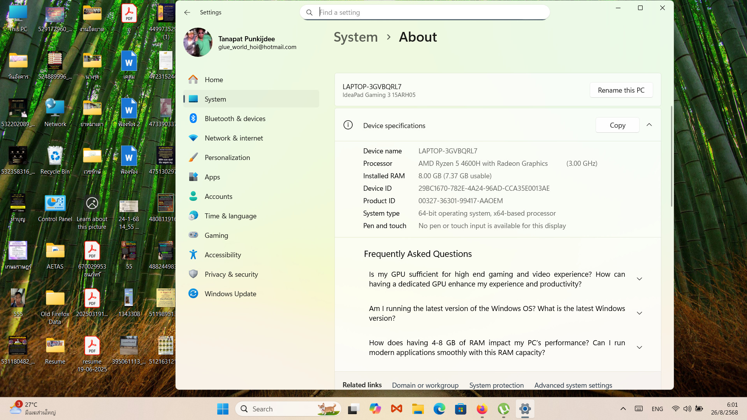Click the Privacy & security shield icon
This screenshot has height=420, width=747.
point(193,274)
